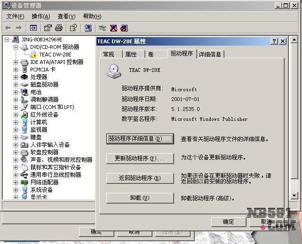Open the 查看(V) menu

66,16
